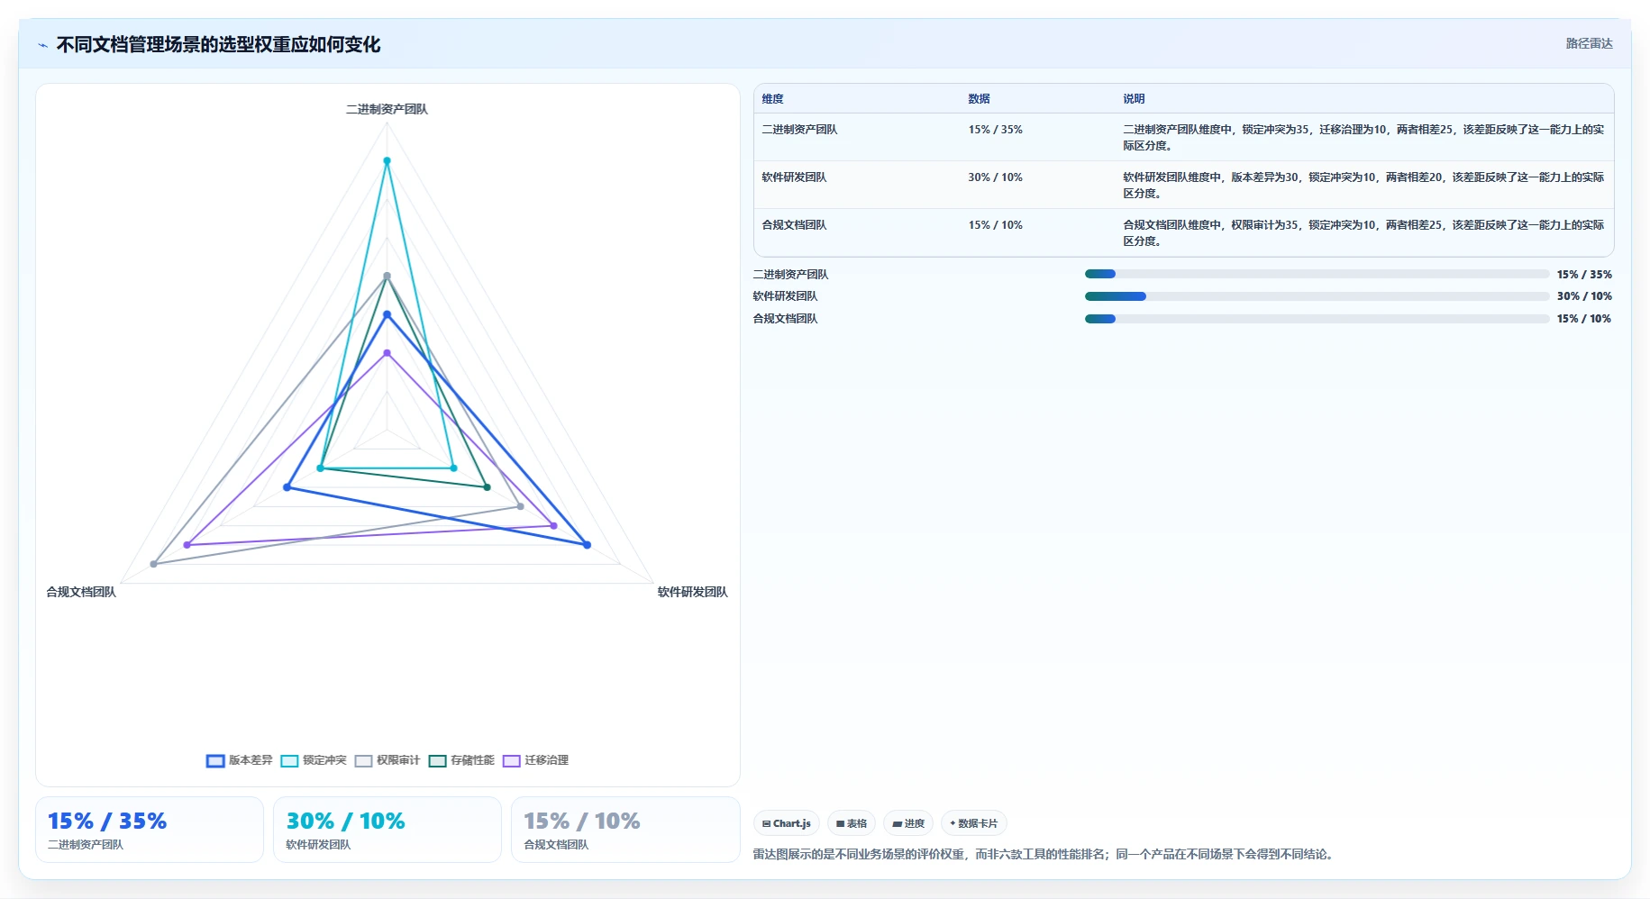Click the 30% / 10% value beside progress bar
Screen dimensions: 1650x899
tap(1584, 296)
